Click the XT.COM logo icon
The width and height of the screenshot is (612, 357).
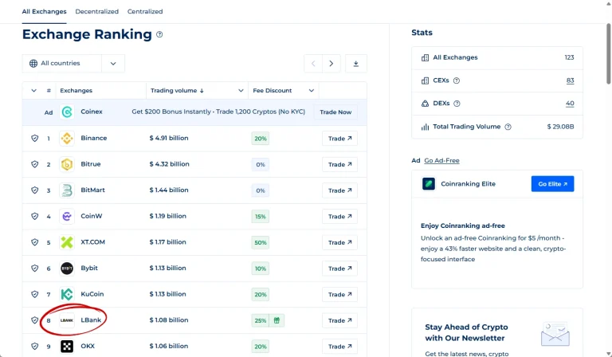point(67,242)
